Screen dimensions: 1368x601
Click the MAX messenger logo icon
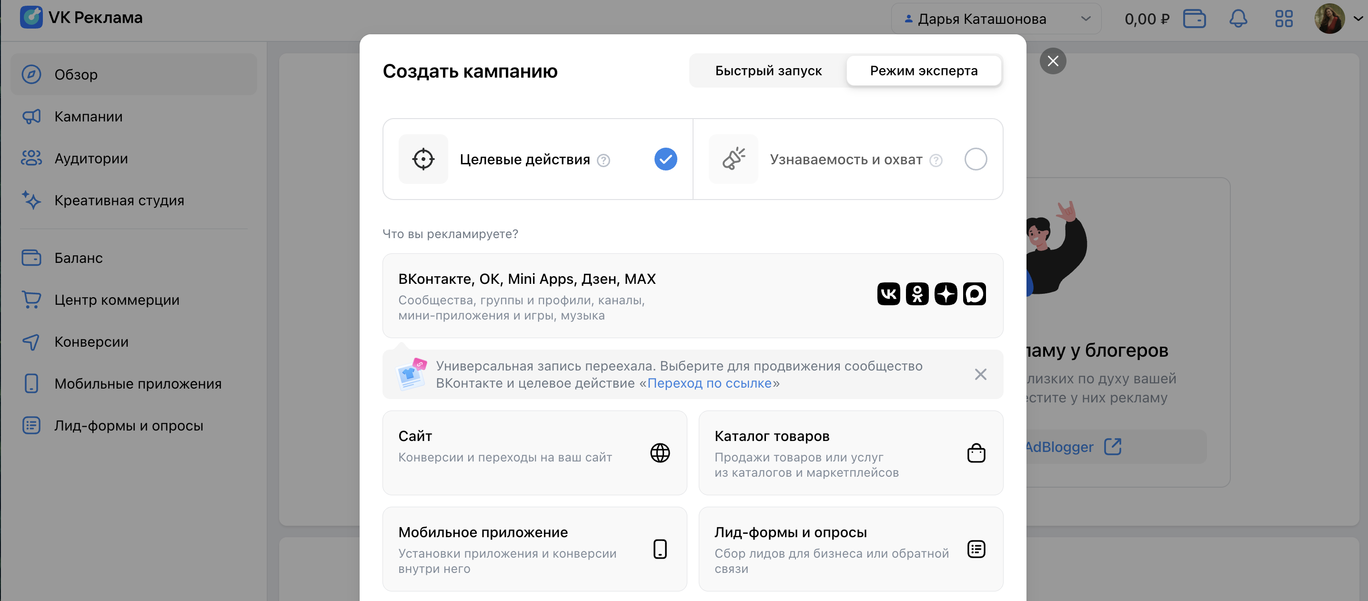(975, 294)
